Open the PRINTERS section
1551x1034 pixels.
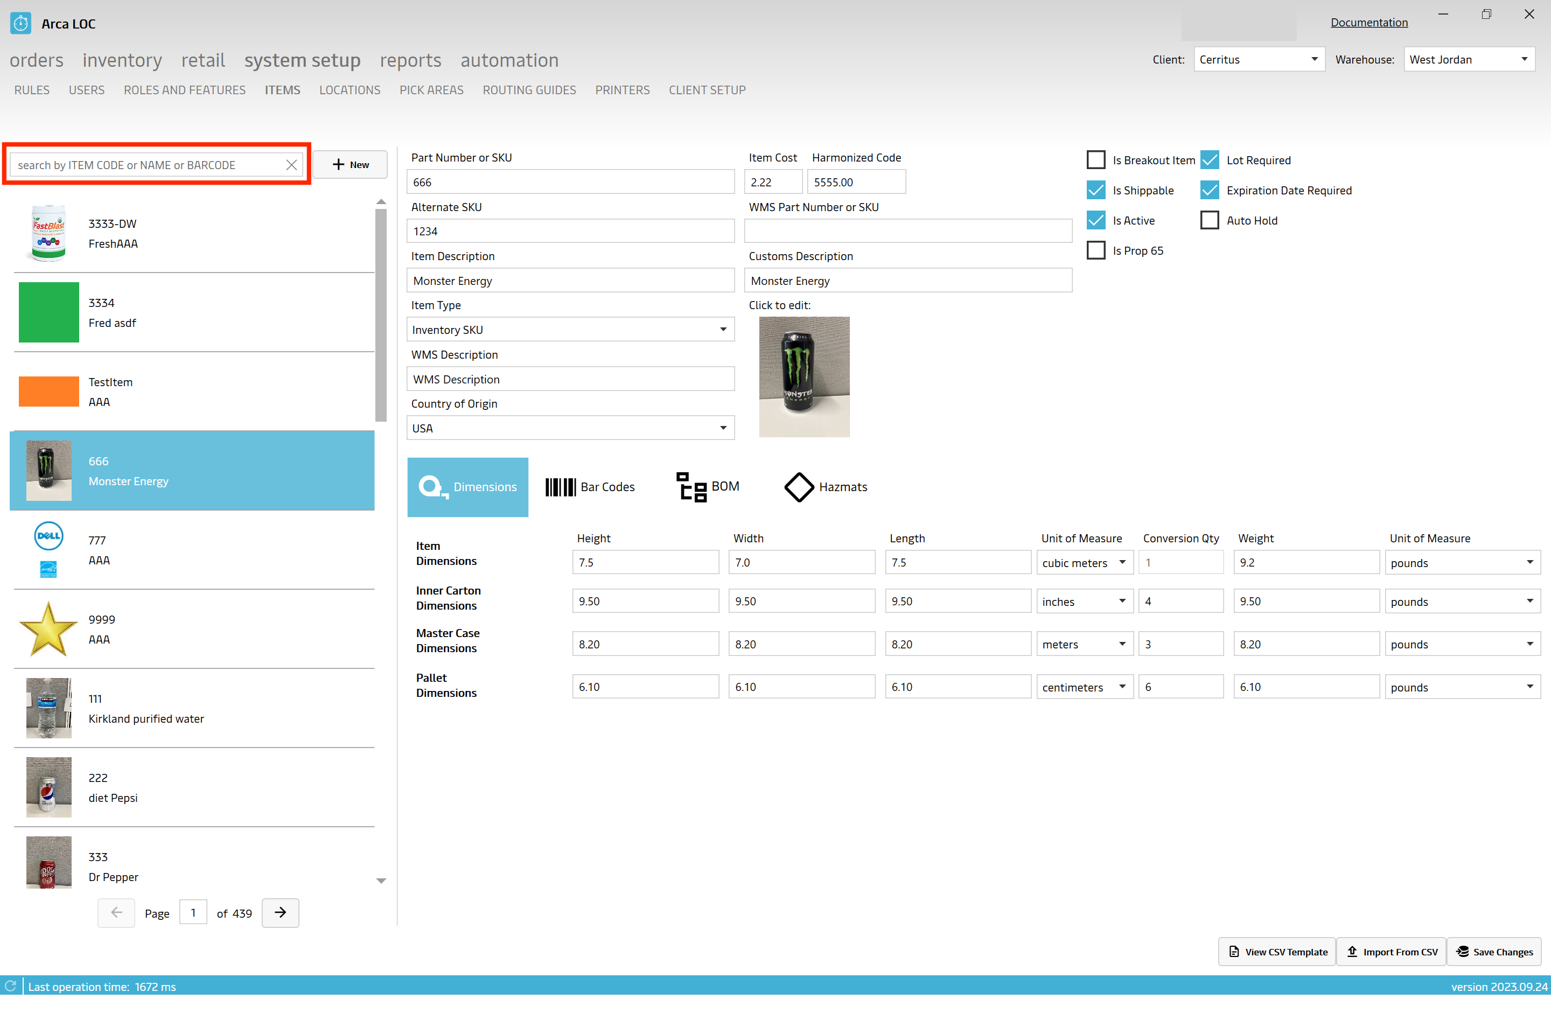(x=622, y=90)
